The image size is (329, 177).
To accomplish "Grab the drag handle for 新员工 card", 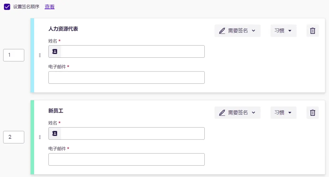I will tap(40, 137).
